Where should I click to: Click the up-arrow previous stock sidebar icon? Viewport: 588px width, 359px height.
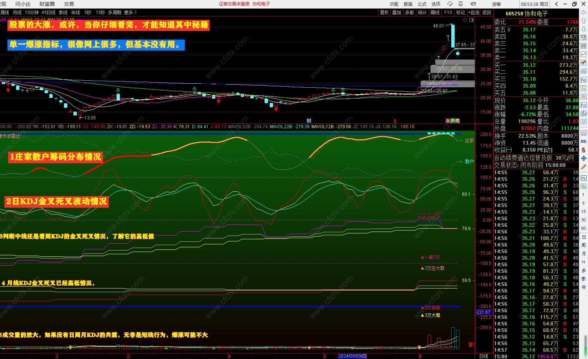(584, 21)
